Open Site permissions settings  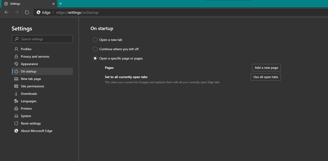[x=42, y=86]
